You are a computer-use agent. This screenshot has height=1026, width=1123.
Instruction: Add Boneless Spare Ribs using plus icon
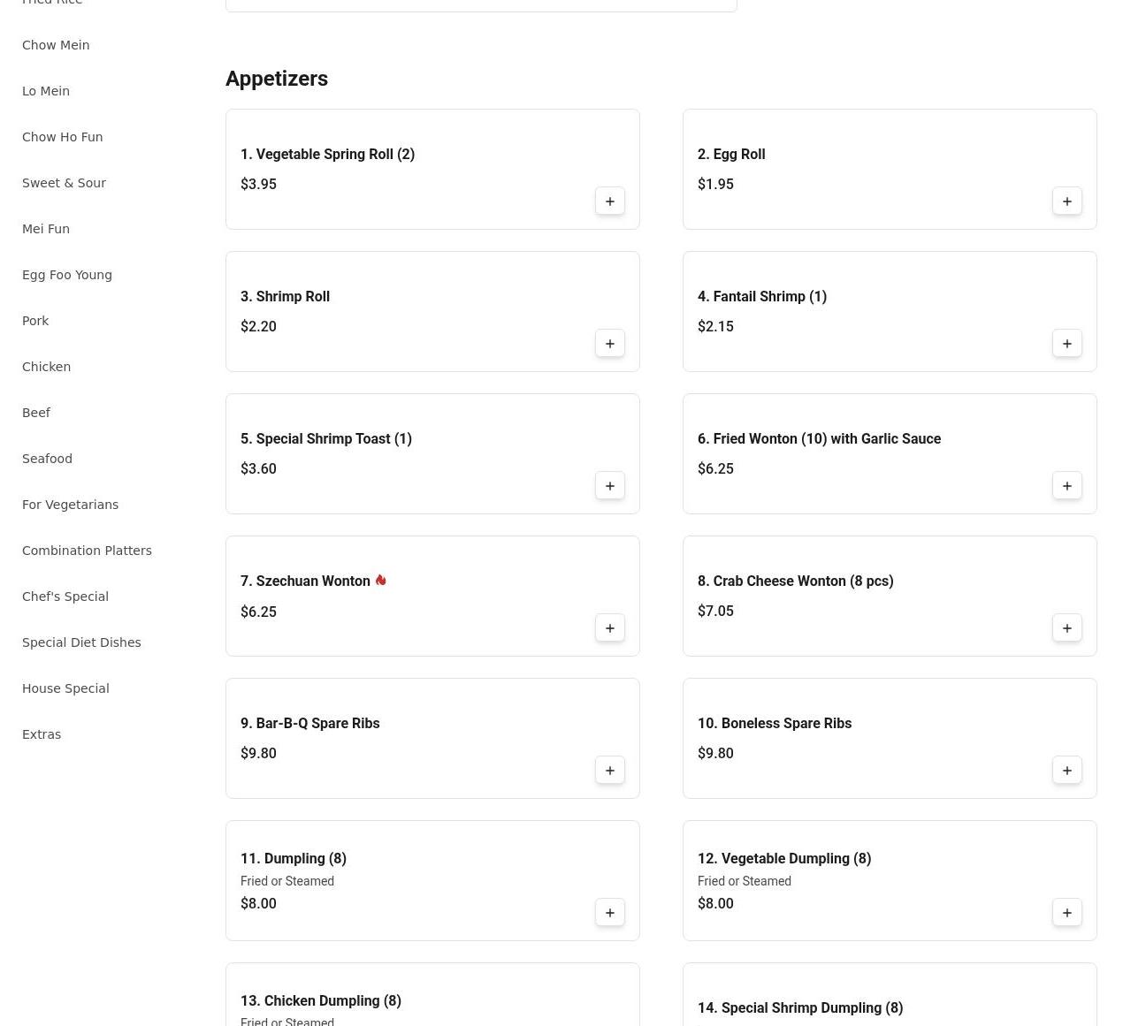click(x=1067, y=771)
